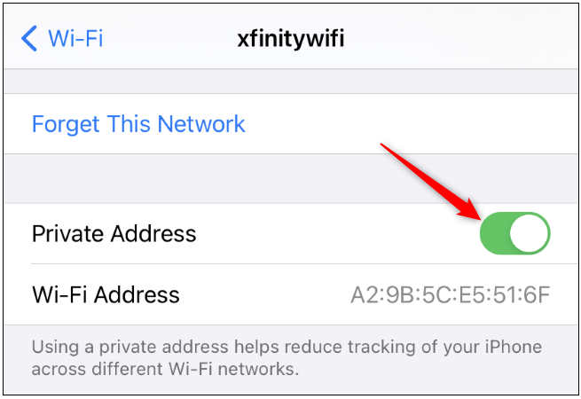Tap the word Forget in the blue link
Screen dimensions: 581x399
66,124
